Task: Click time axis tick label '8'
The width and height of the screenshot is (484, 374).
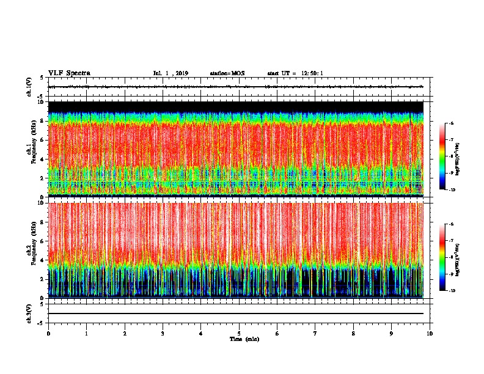Action: (353, 334)
